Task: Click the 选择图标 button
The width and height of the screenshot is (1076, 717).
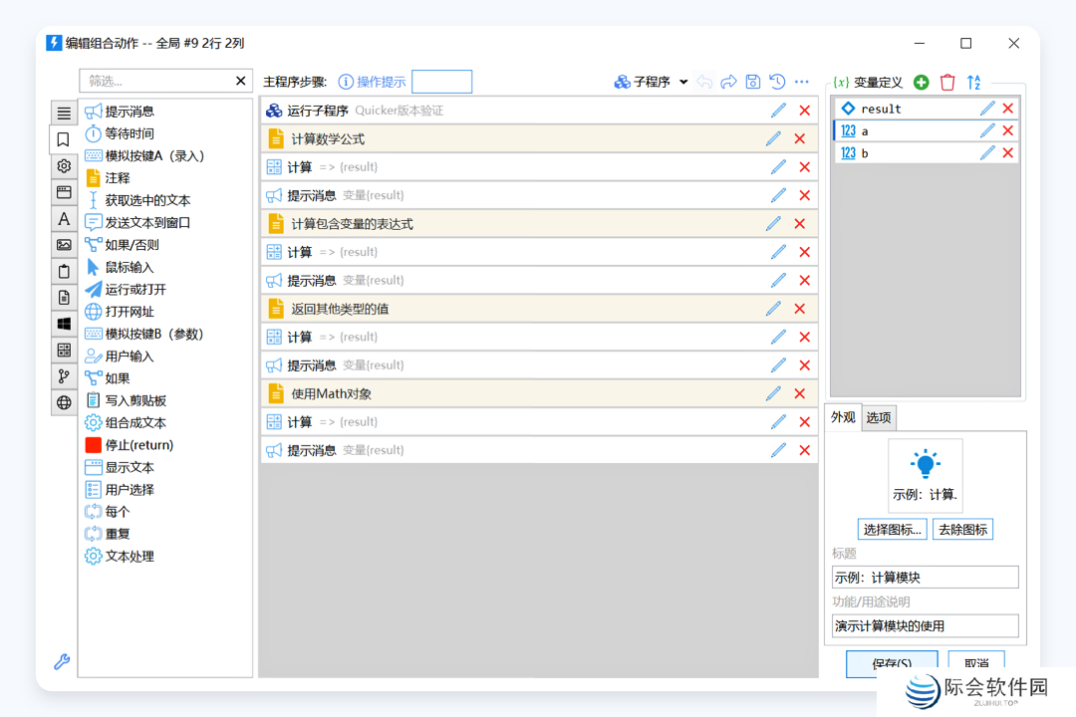Action: point(892,529)
